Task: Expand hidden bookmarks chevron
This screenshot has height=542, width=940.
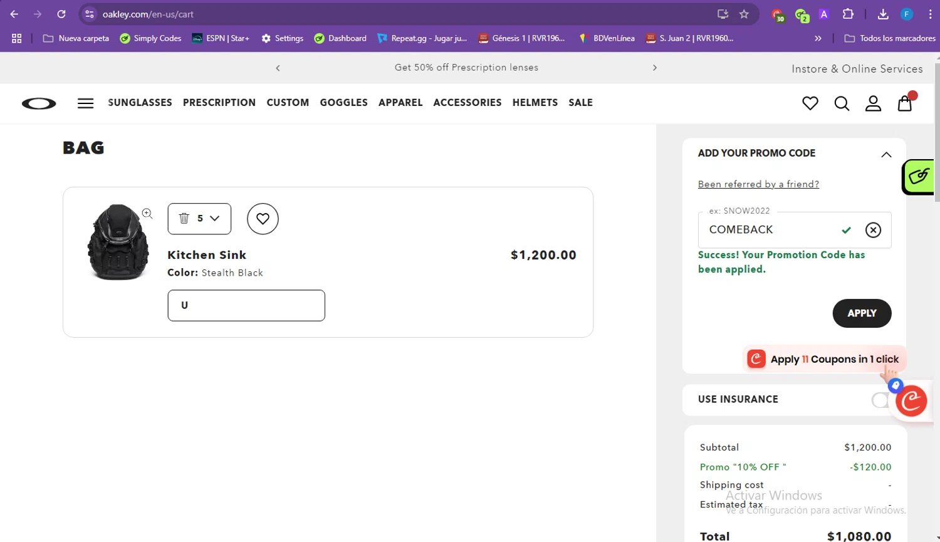Action: point(818,38)
